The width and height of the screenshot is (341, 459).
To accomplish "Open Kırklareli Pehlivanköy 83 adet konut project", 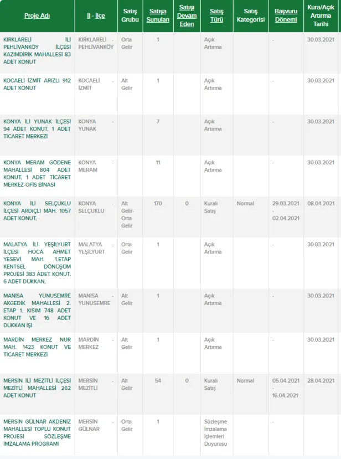I will [x=37, y=51].
